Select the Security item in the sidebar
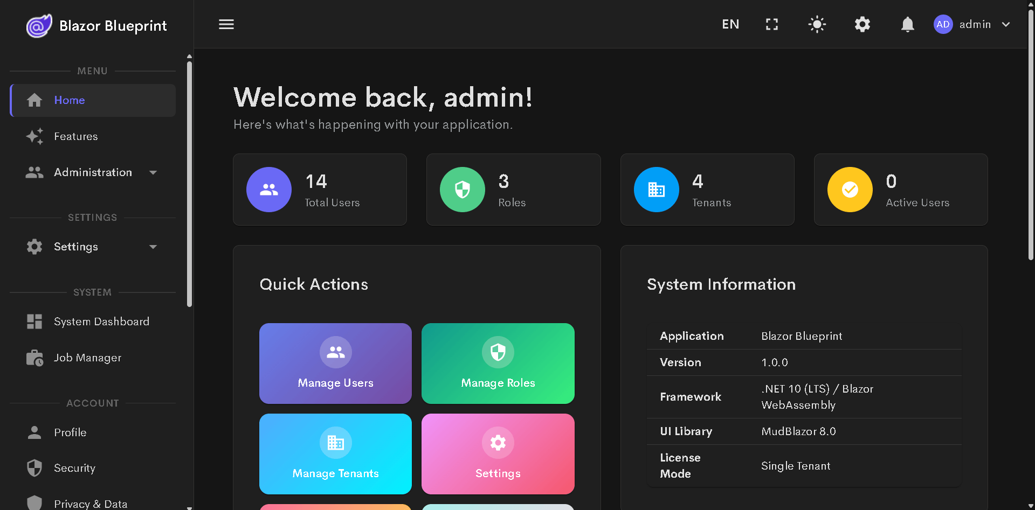The width and height of the screenshot is (1035, 510). (75, 468)
